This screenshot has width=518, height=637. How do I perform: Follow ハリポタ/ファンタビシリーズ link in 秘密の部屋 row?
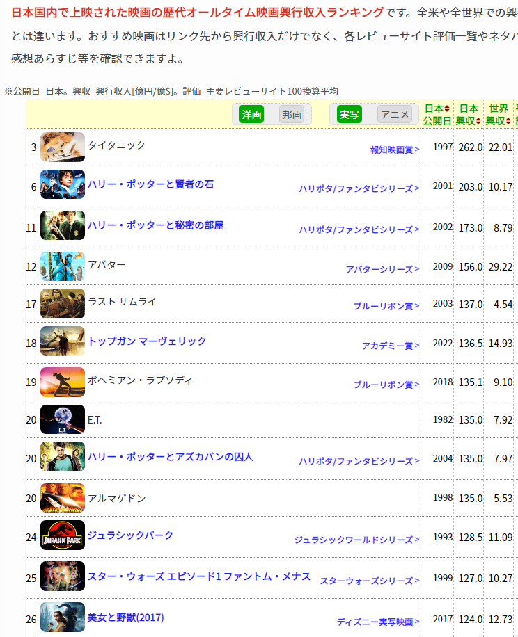pos(359,229)
